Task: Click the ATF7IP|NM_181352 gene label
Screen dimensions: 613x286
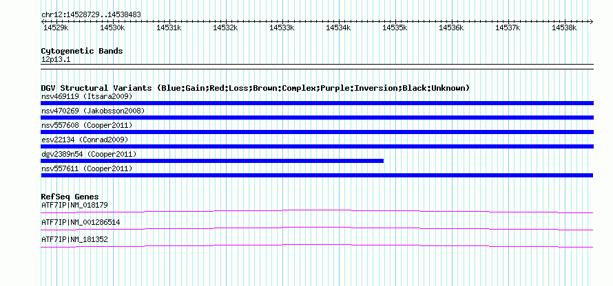Action: pos(74,239)
